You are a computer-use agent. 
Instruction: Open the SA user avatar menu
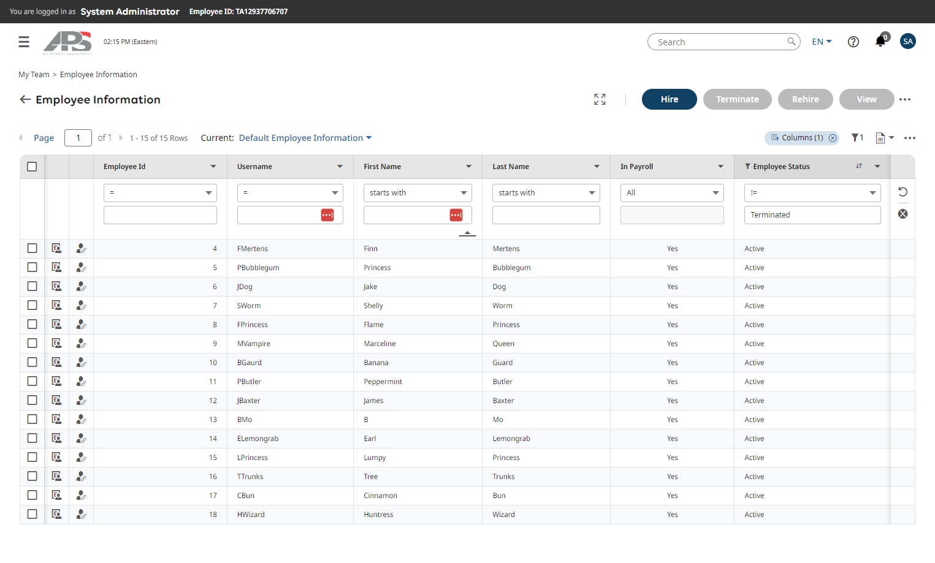[x=907, y=41]
